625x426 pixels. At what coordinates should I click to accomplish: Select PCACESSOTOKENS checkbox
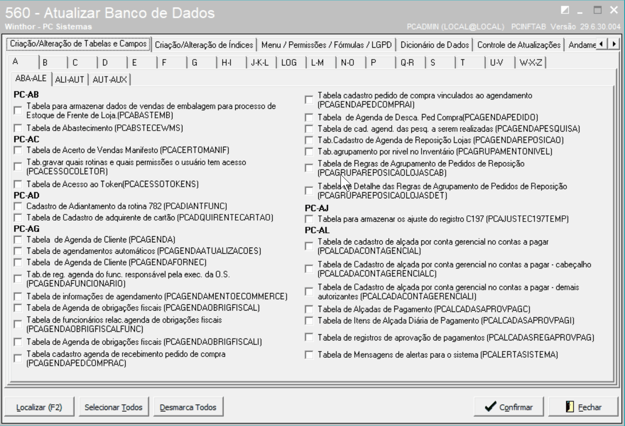click(18, 184)
